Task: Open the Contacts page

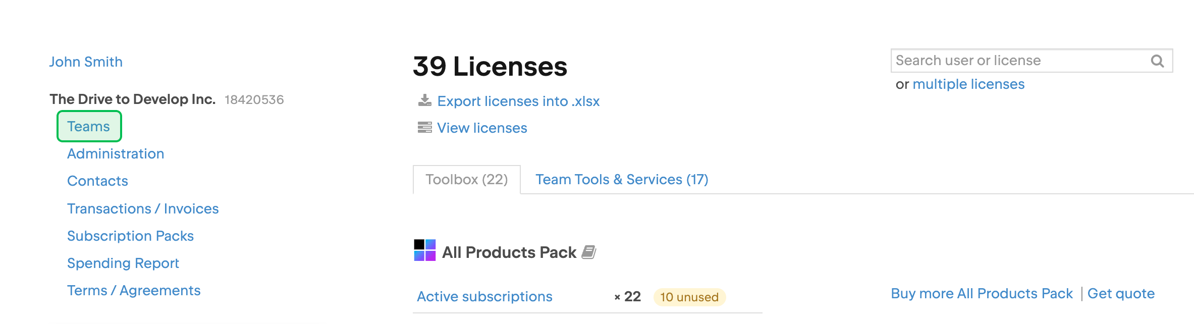Action: click(97, 181)
